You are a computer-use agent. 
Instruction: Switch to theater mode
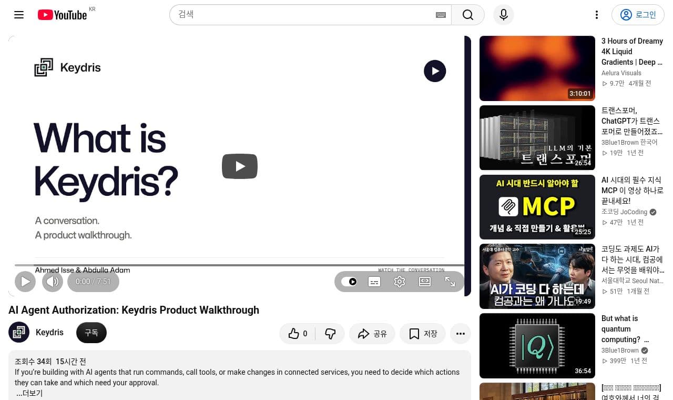pyautogui.click(x=425, y=282)
